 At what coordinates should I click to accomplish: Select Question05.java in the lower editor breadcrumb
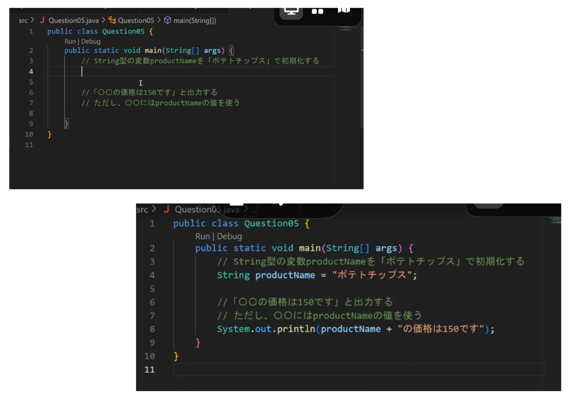tap(207, 209)
